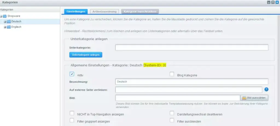Collapse the Shopware tree node
Image resolution: width=280 pixels, height=126 pixels.
pyautogui.click(x=1, y=16)
